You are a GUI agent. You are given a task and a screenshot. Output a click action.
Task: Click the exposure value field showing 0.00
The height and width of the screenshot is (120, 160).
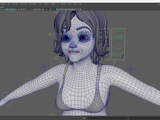(x=46, y=10)
